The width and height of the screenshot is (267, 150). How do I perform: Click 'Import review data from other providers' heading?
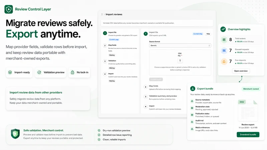pos(36,93)
